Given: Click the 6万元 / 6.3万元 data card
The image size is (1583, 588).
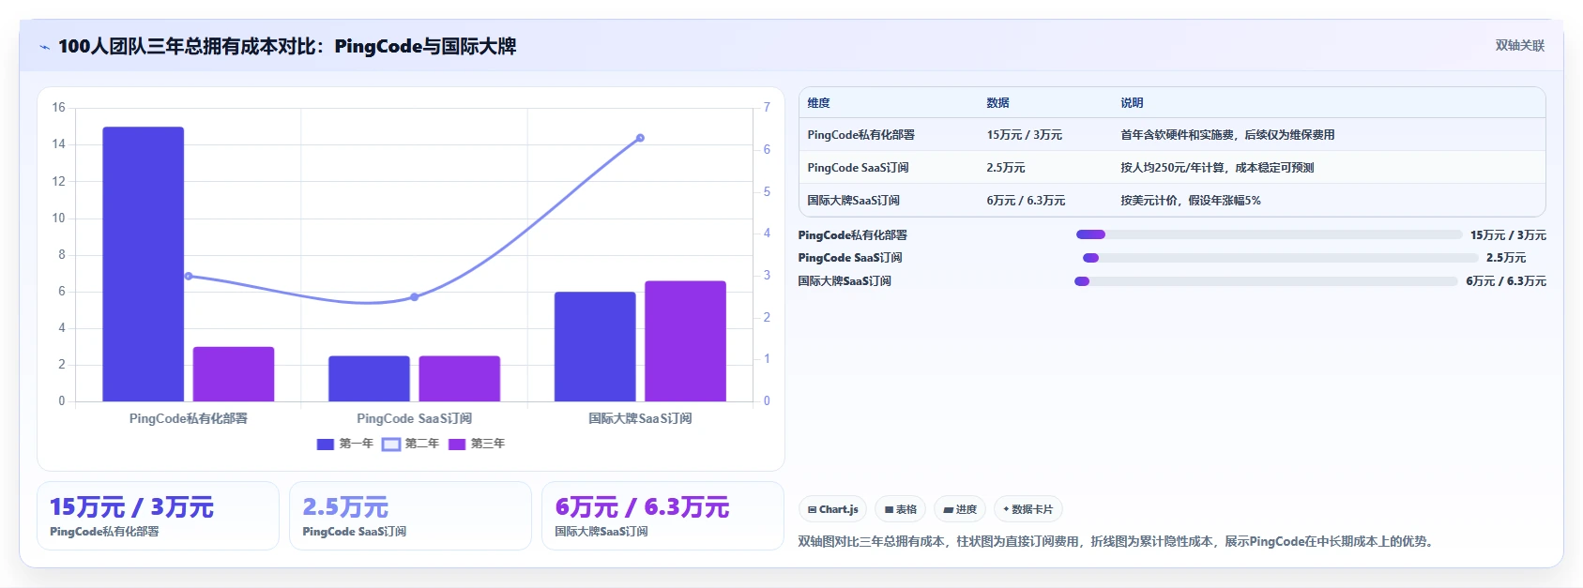Looking at the screenshot, I should (662, 516).
